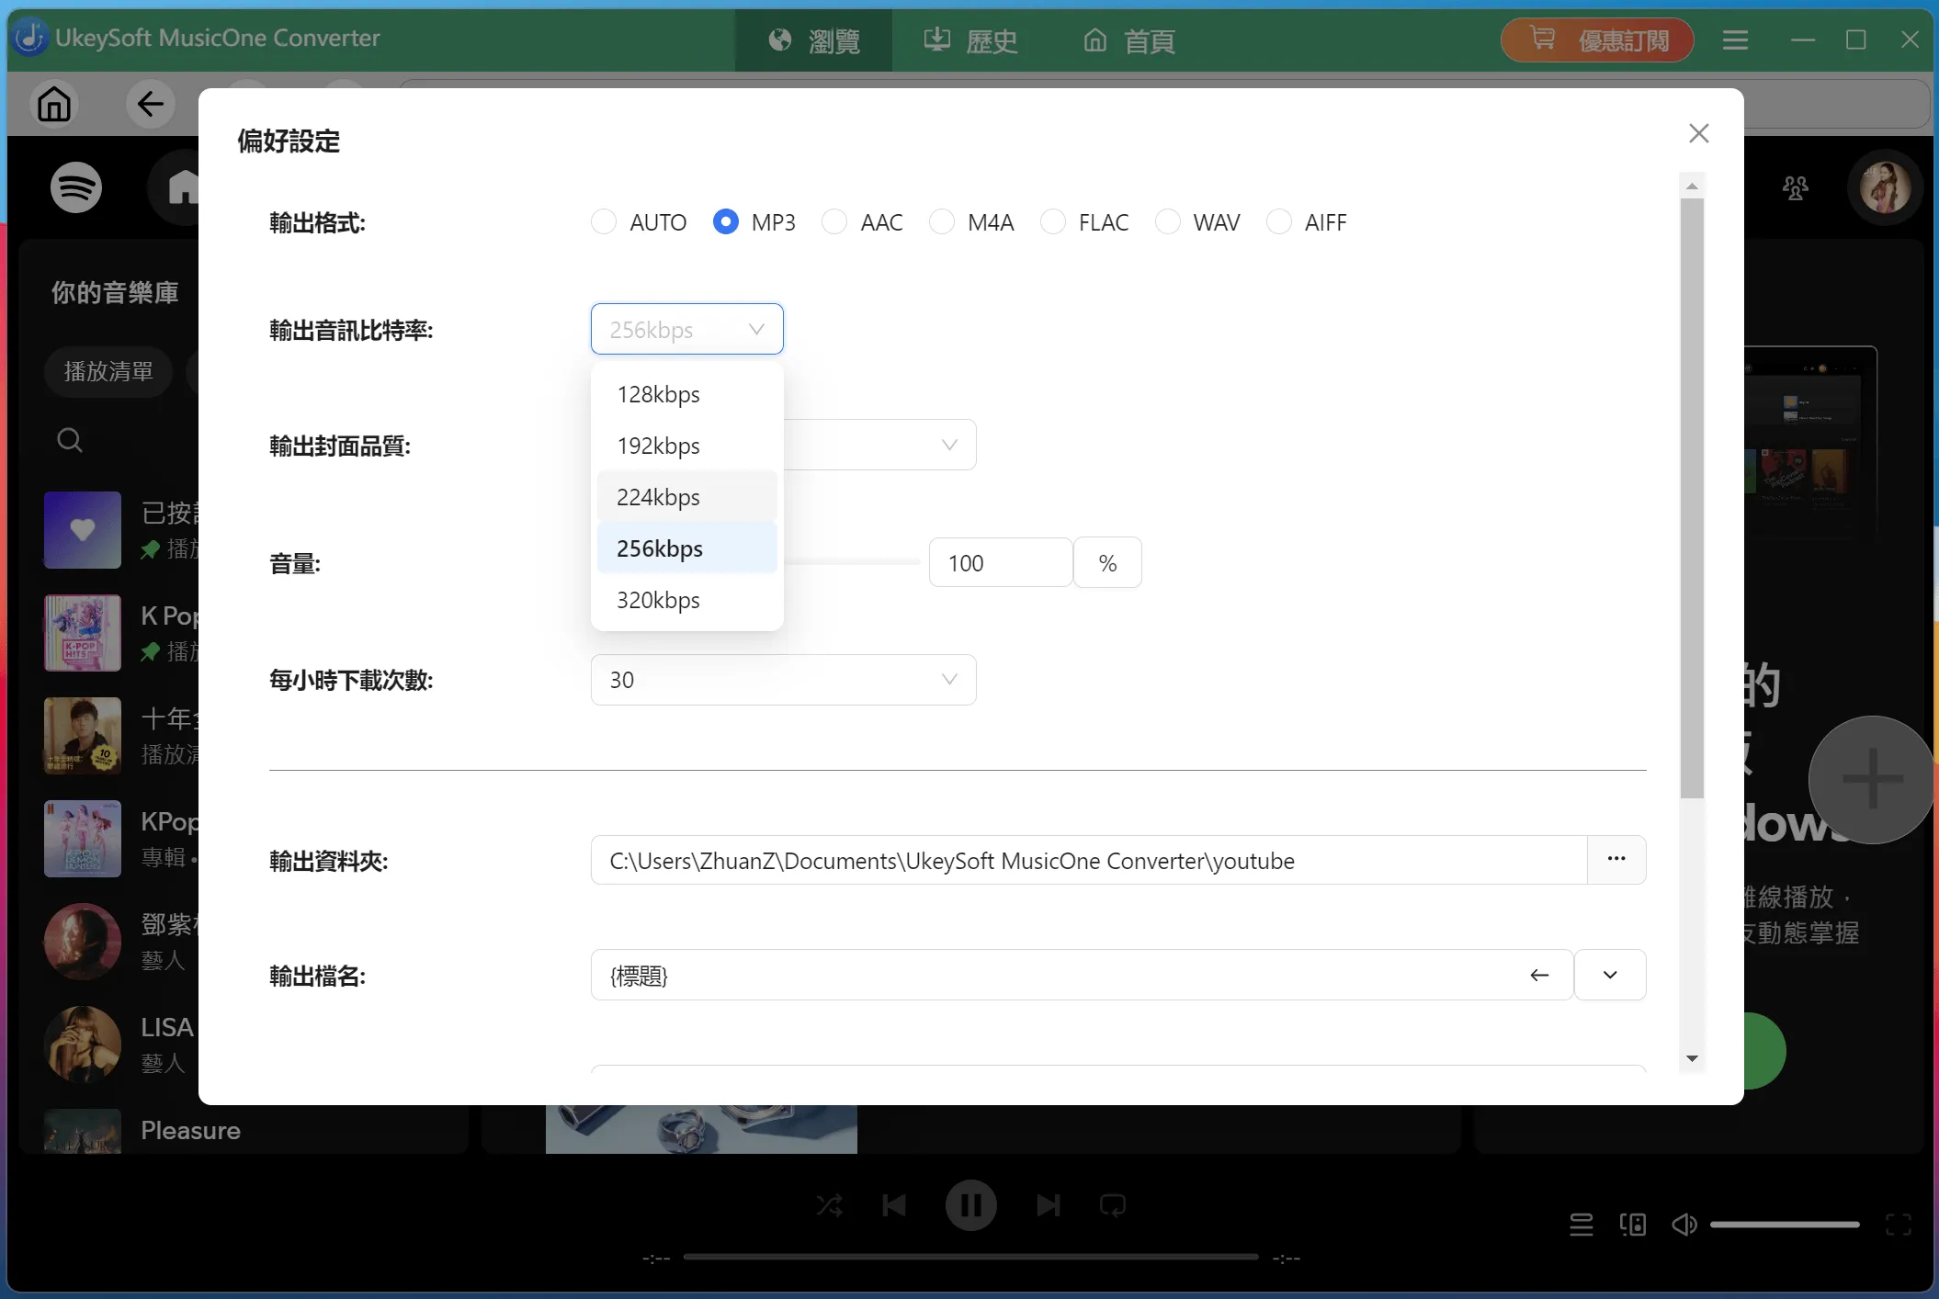Browse output folder with the ellipsis button
Viewport: 1939px width, 1299px height.
pos(1616,859)
